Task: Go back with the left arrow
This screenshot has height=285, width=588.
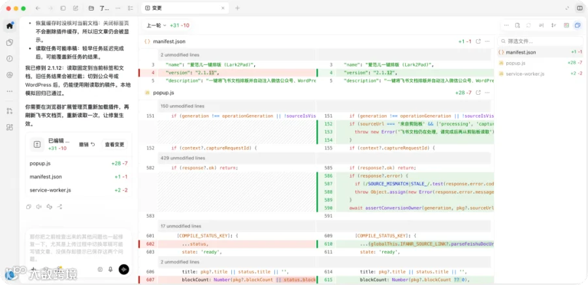Action: point(37,8)
